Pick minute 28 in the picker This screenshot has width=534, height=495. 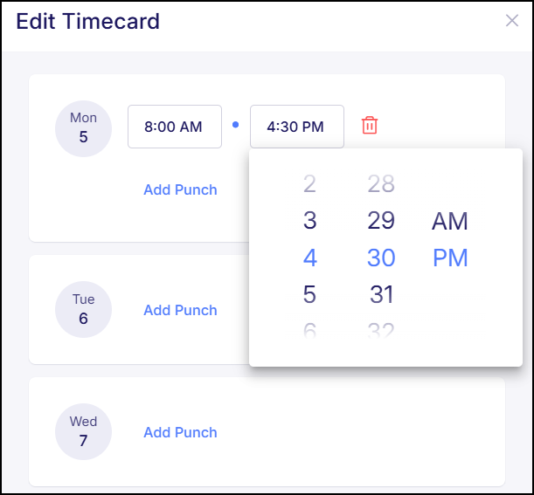tap(381, 184)
